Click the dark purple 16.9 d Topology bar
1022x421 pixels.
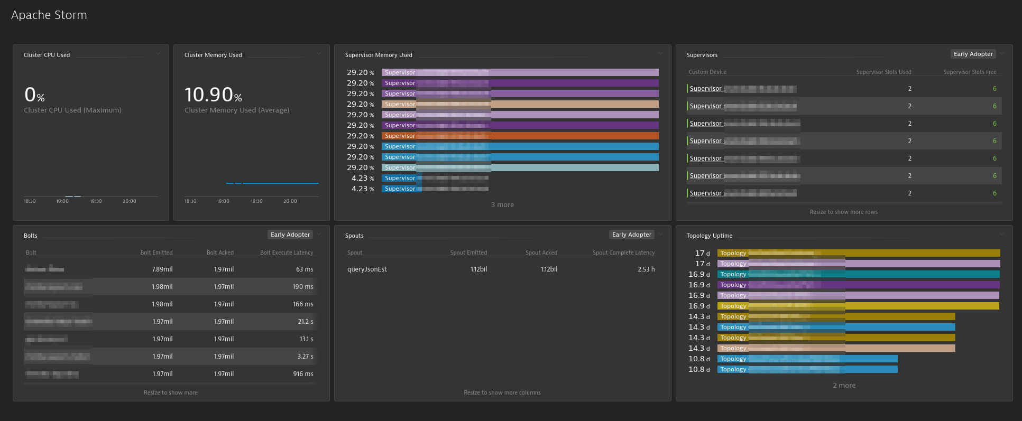[859, 285]
